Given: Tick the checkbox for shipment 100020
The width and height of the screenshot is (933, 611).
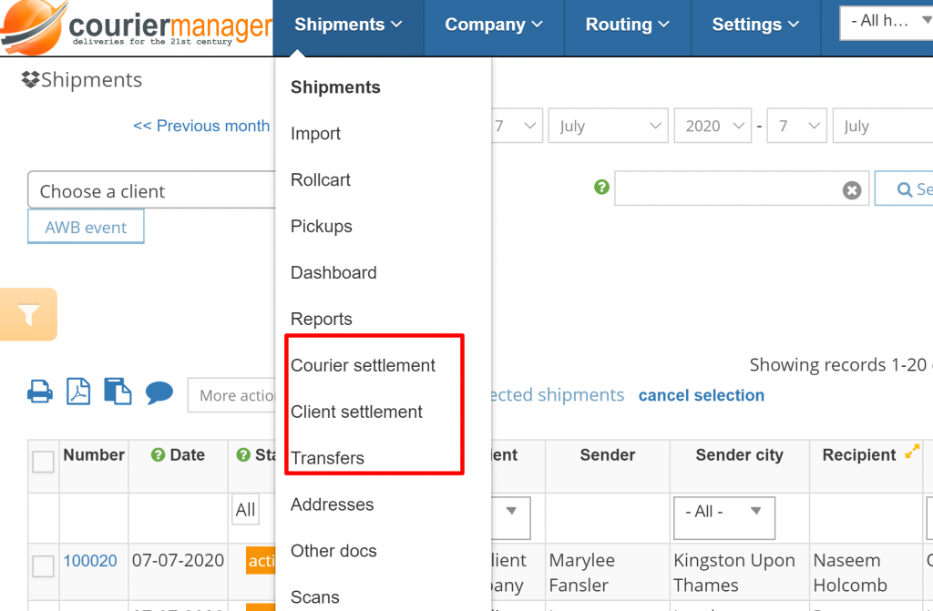Looking at the screenshot, I should [x=43, y=566].
